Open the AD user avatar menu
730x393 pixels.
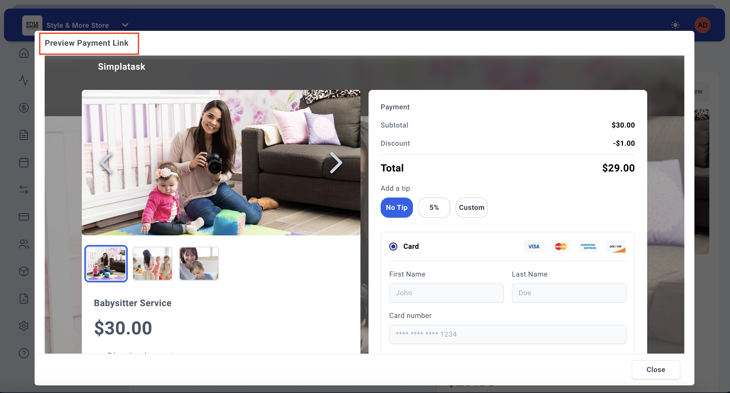click(x=702, y=25)
